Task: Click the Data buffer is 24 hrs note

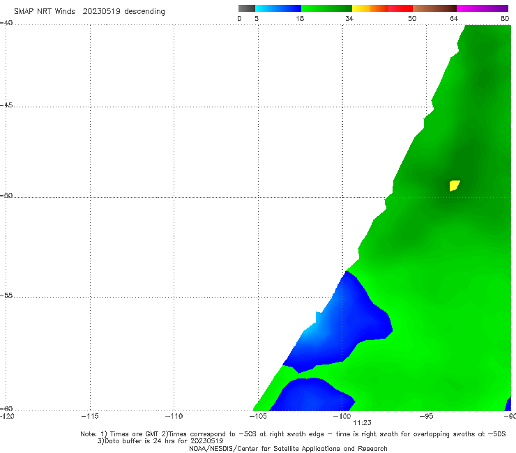Action: tap(160, 441)
